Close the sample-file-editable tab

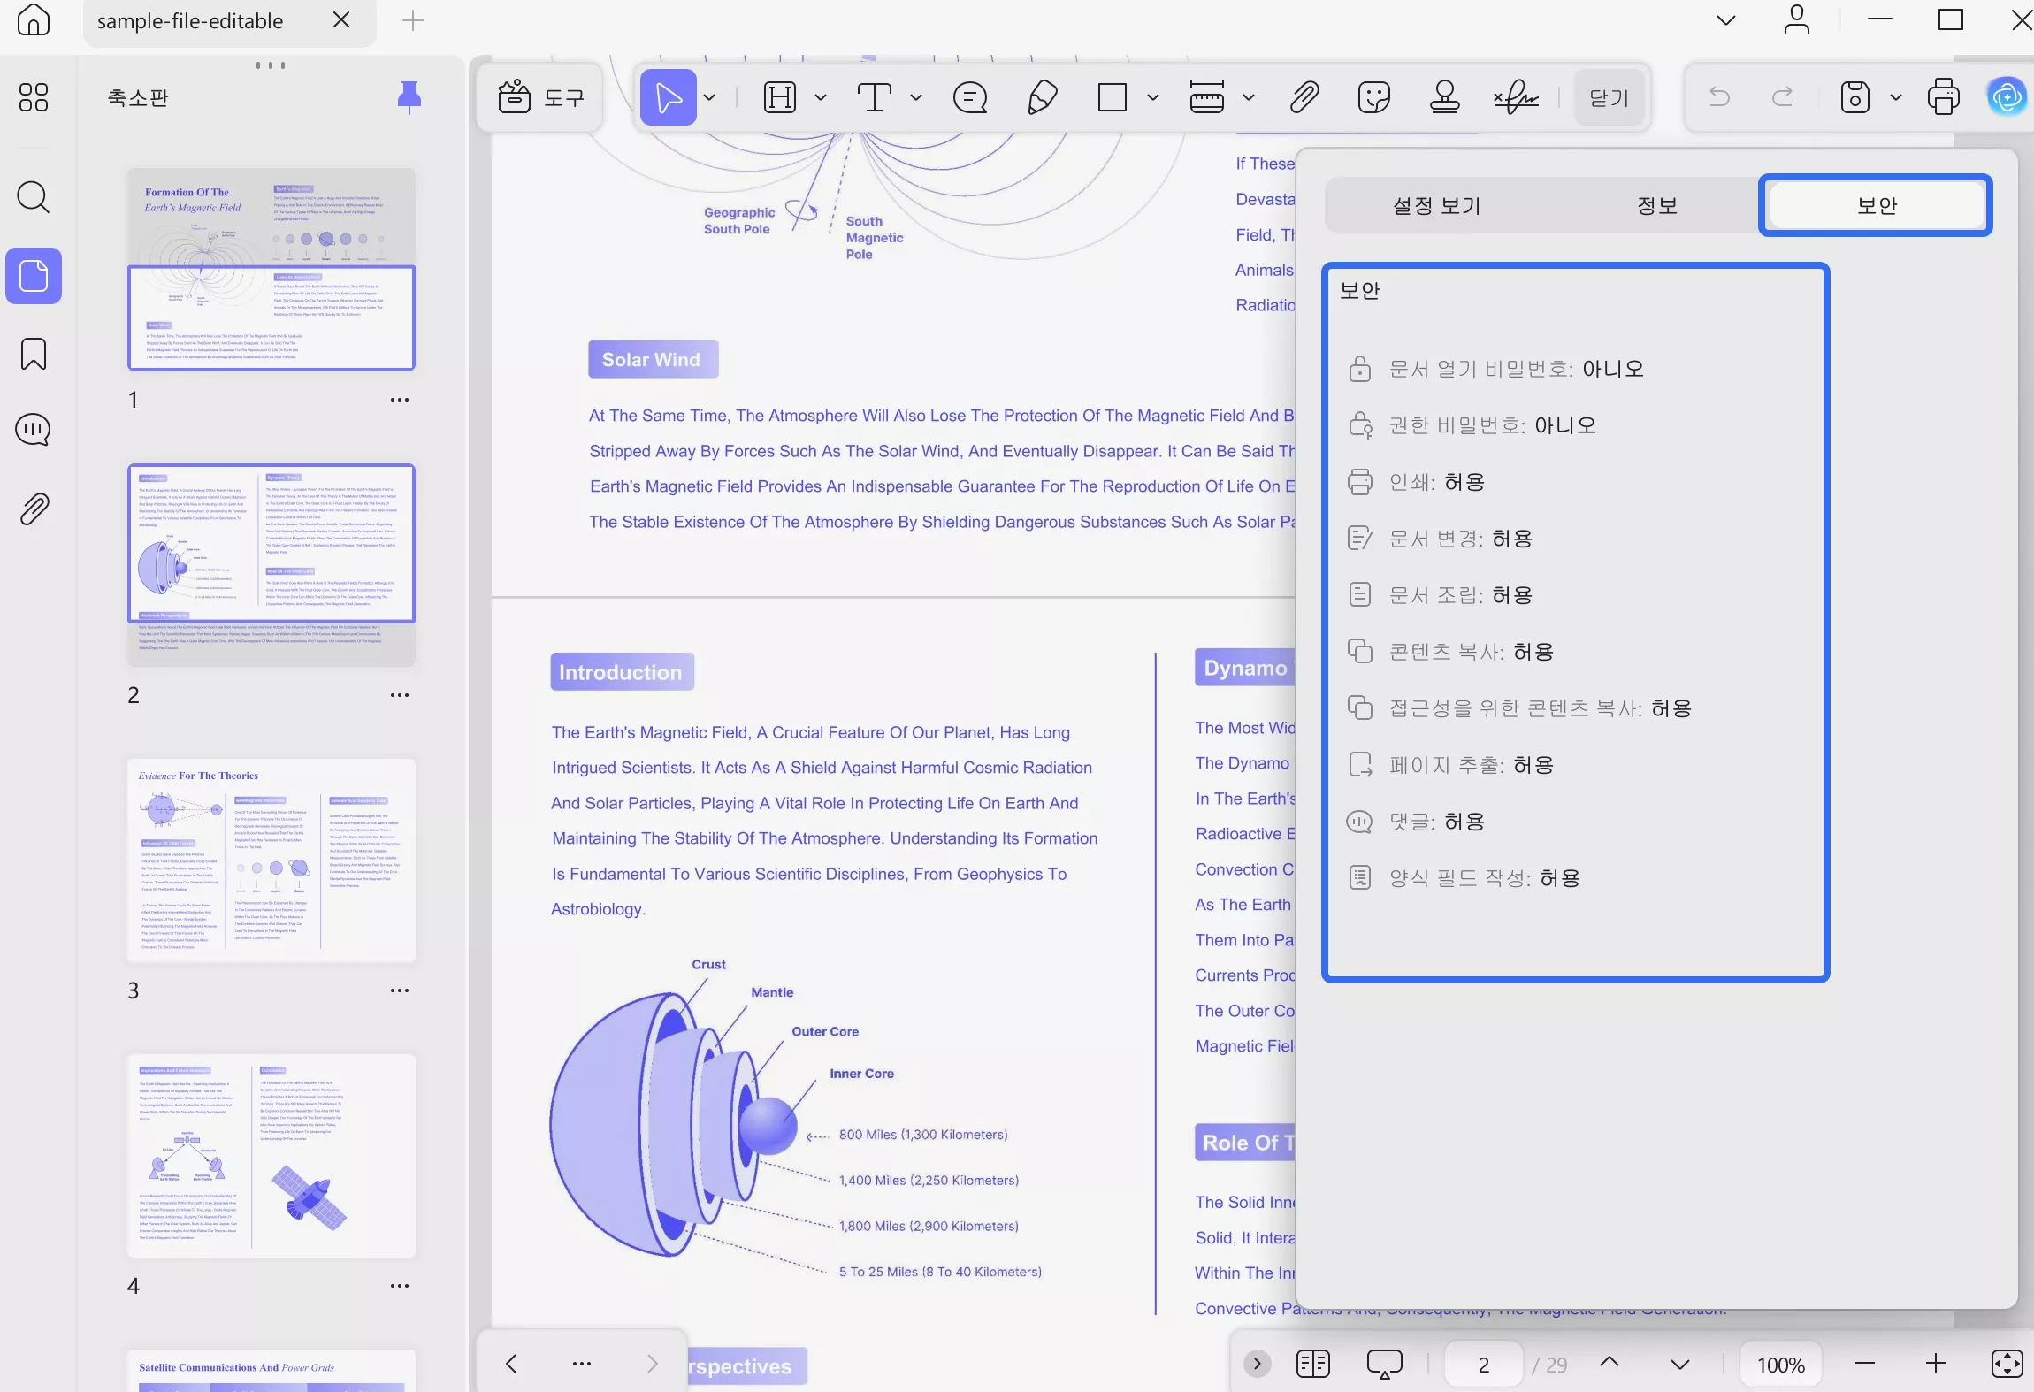pos(341,20)
